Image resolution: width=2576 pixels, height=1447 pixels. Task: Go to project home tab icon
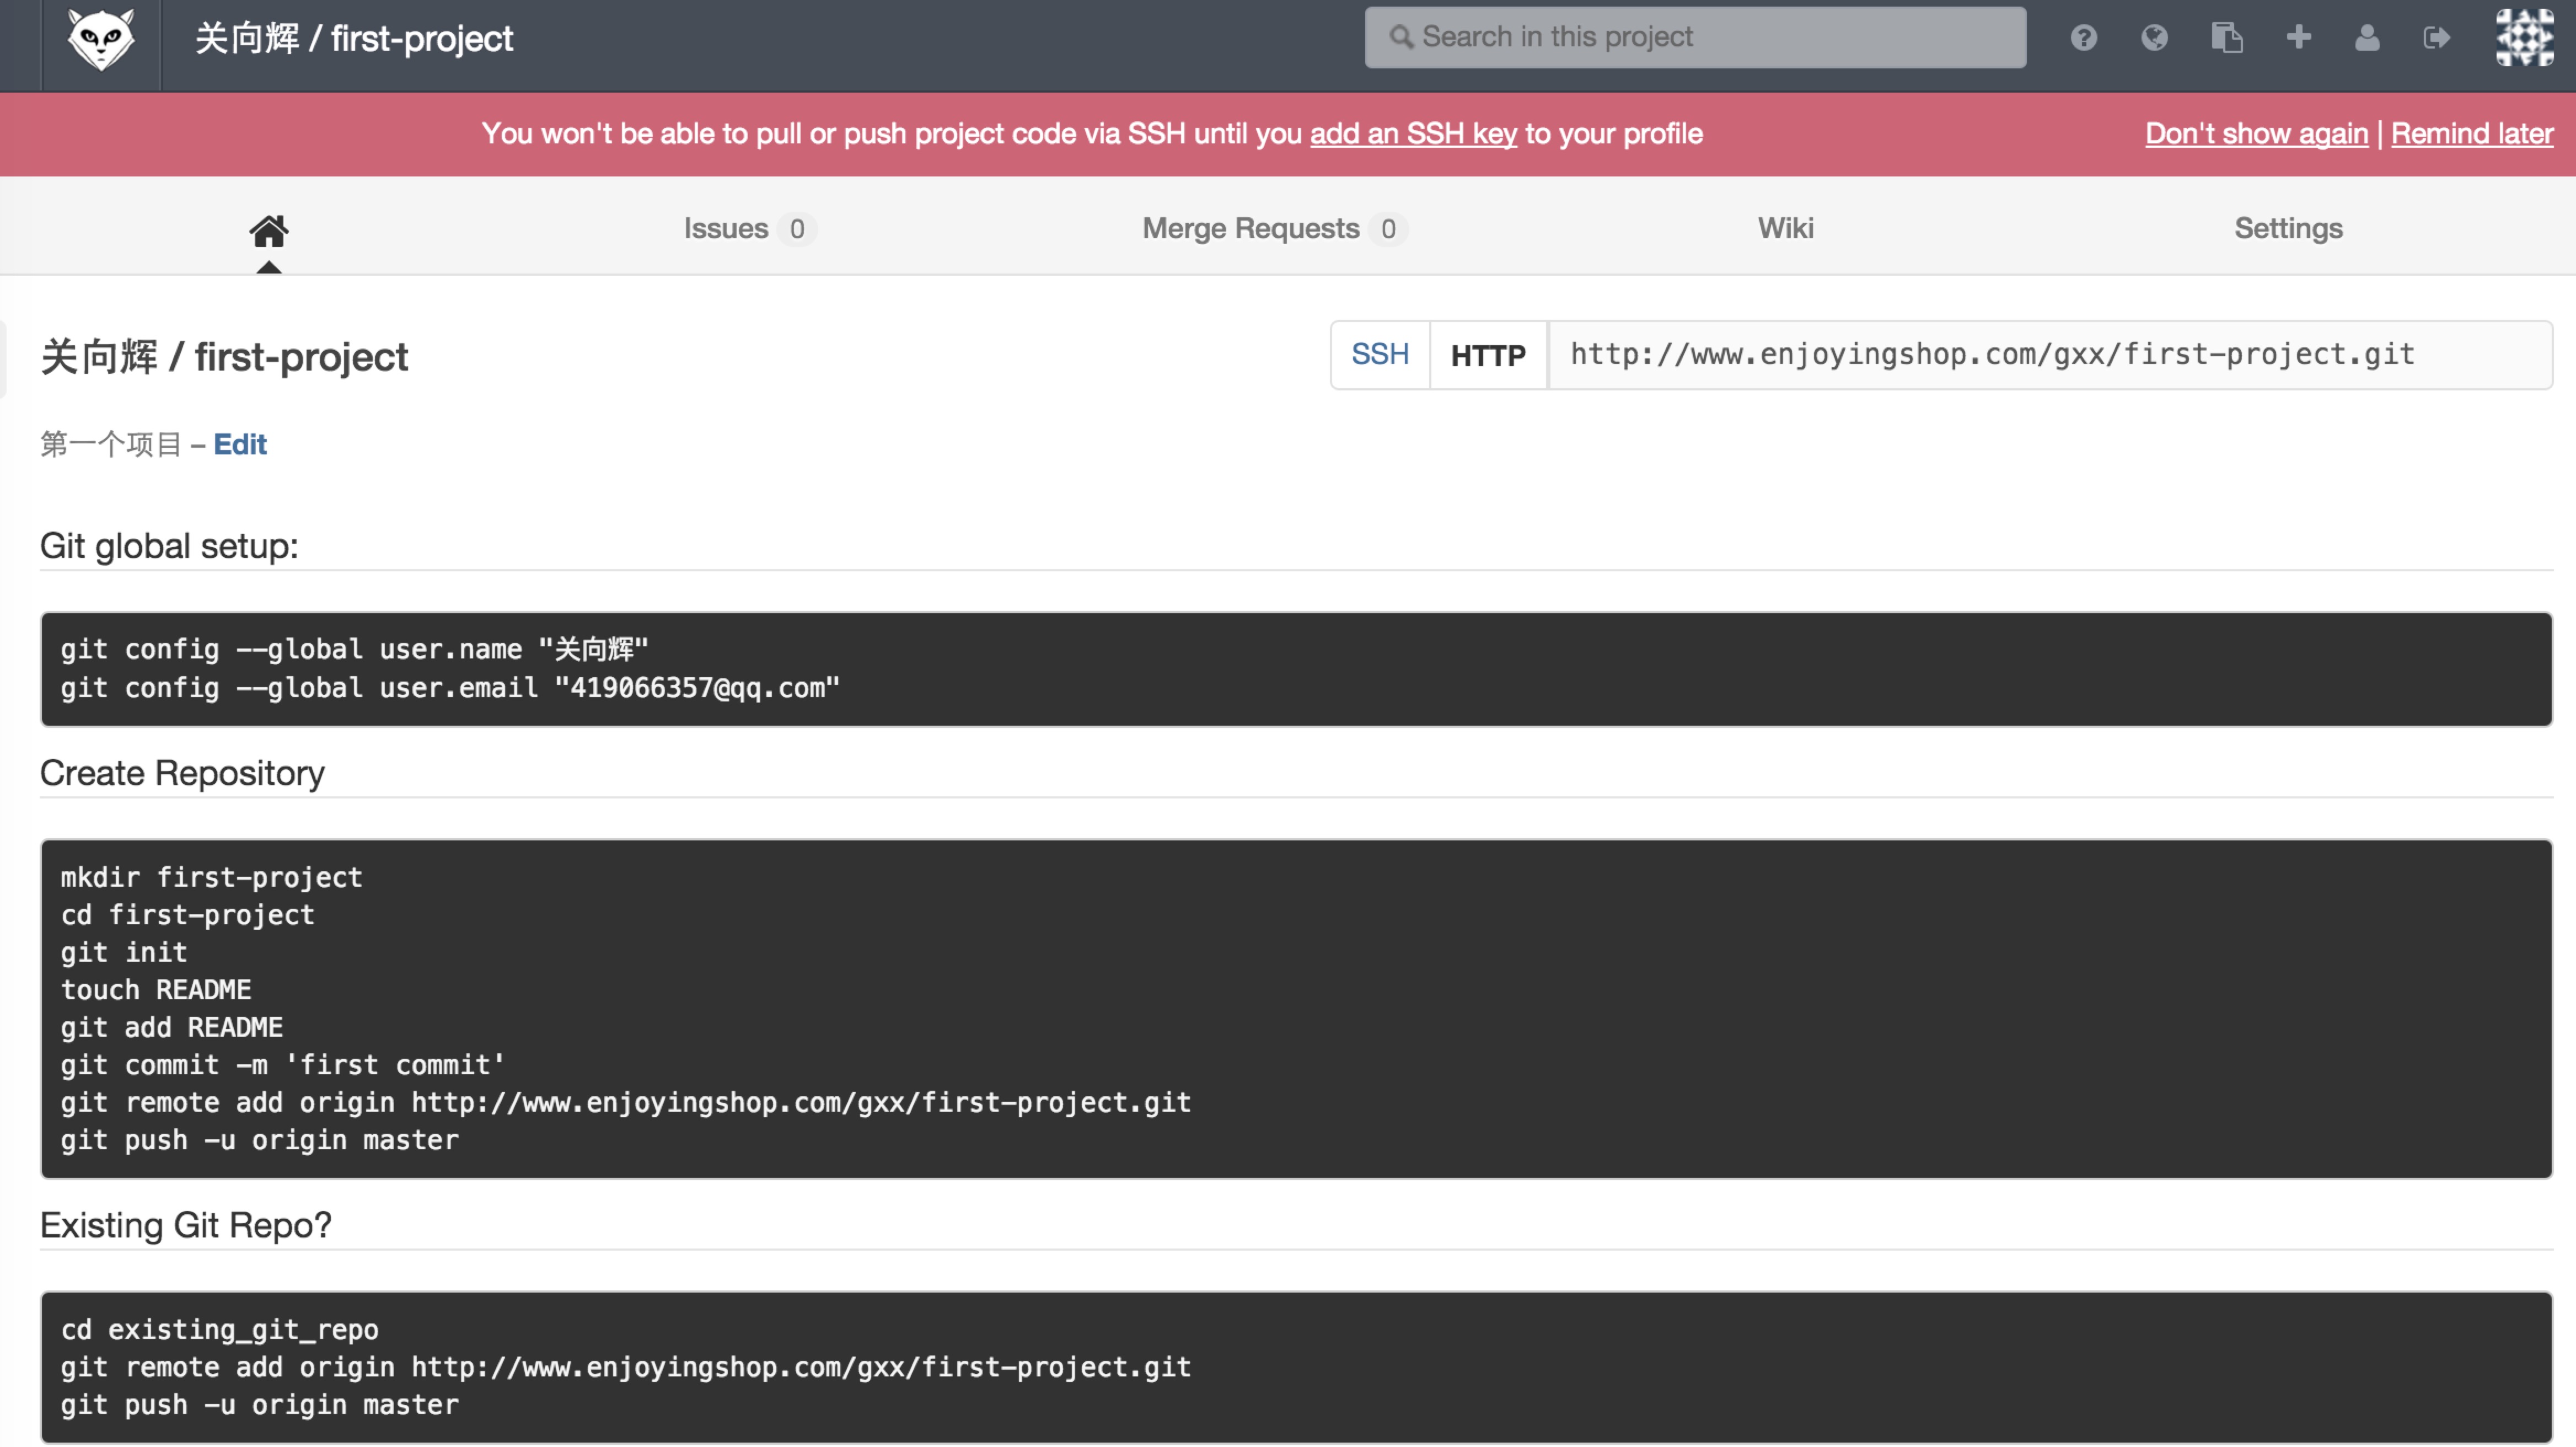point(269,231)
